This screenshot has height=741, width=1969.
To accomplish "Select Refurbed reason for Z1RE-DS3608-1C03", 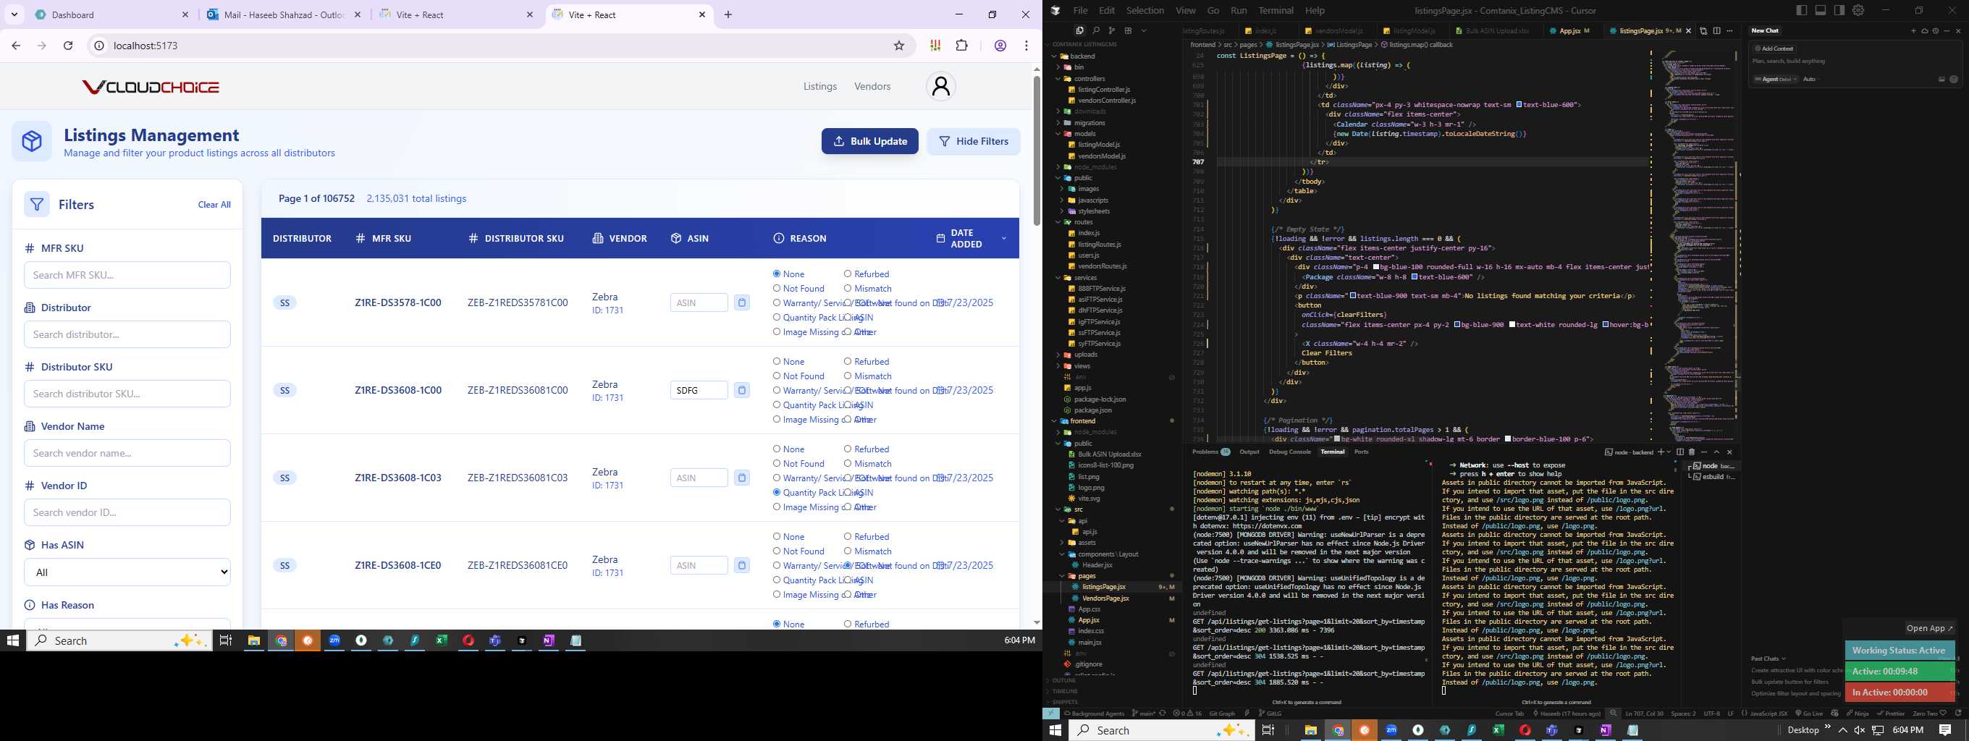I will (848, 449).
